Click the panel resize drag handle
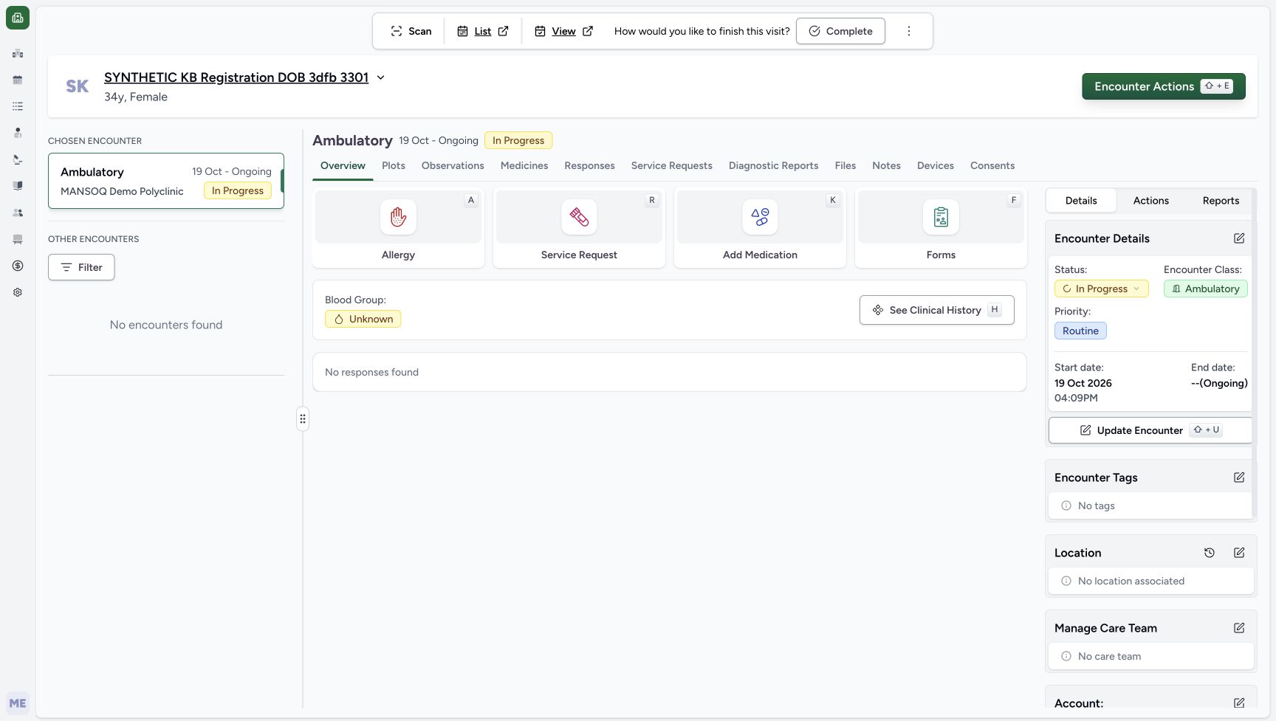Screen dimensions: 1276x721 click(x=303, y=419)
